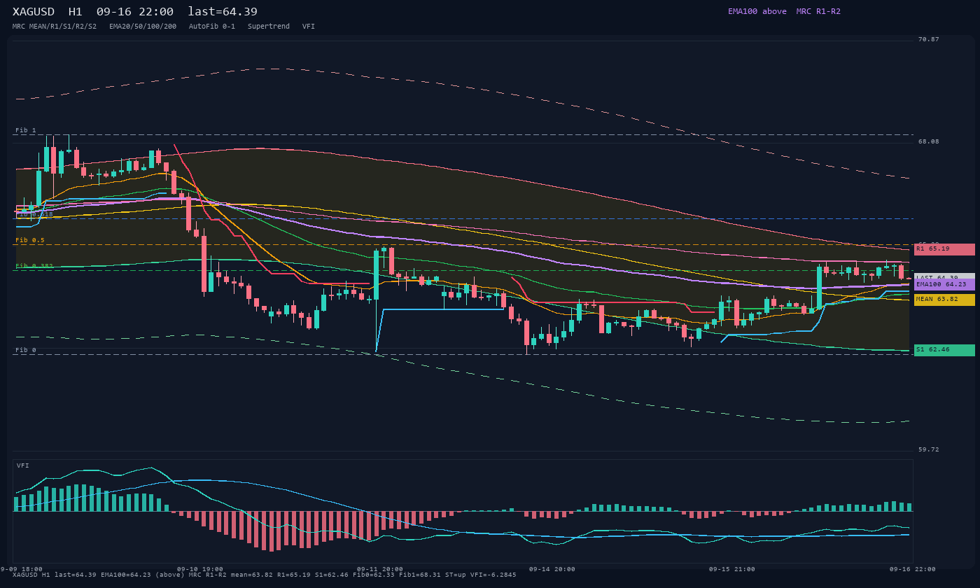The height and width of the screenshot is (588, 980).
Task: Click the LAST 64.39 price tag
Action: point(944,276)
